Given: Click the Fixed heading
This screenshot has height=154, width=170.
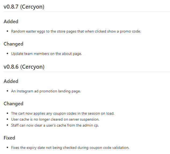Looking at the screenshot, I should click(9, 138).
